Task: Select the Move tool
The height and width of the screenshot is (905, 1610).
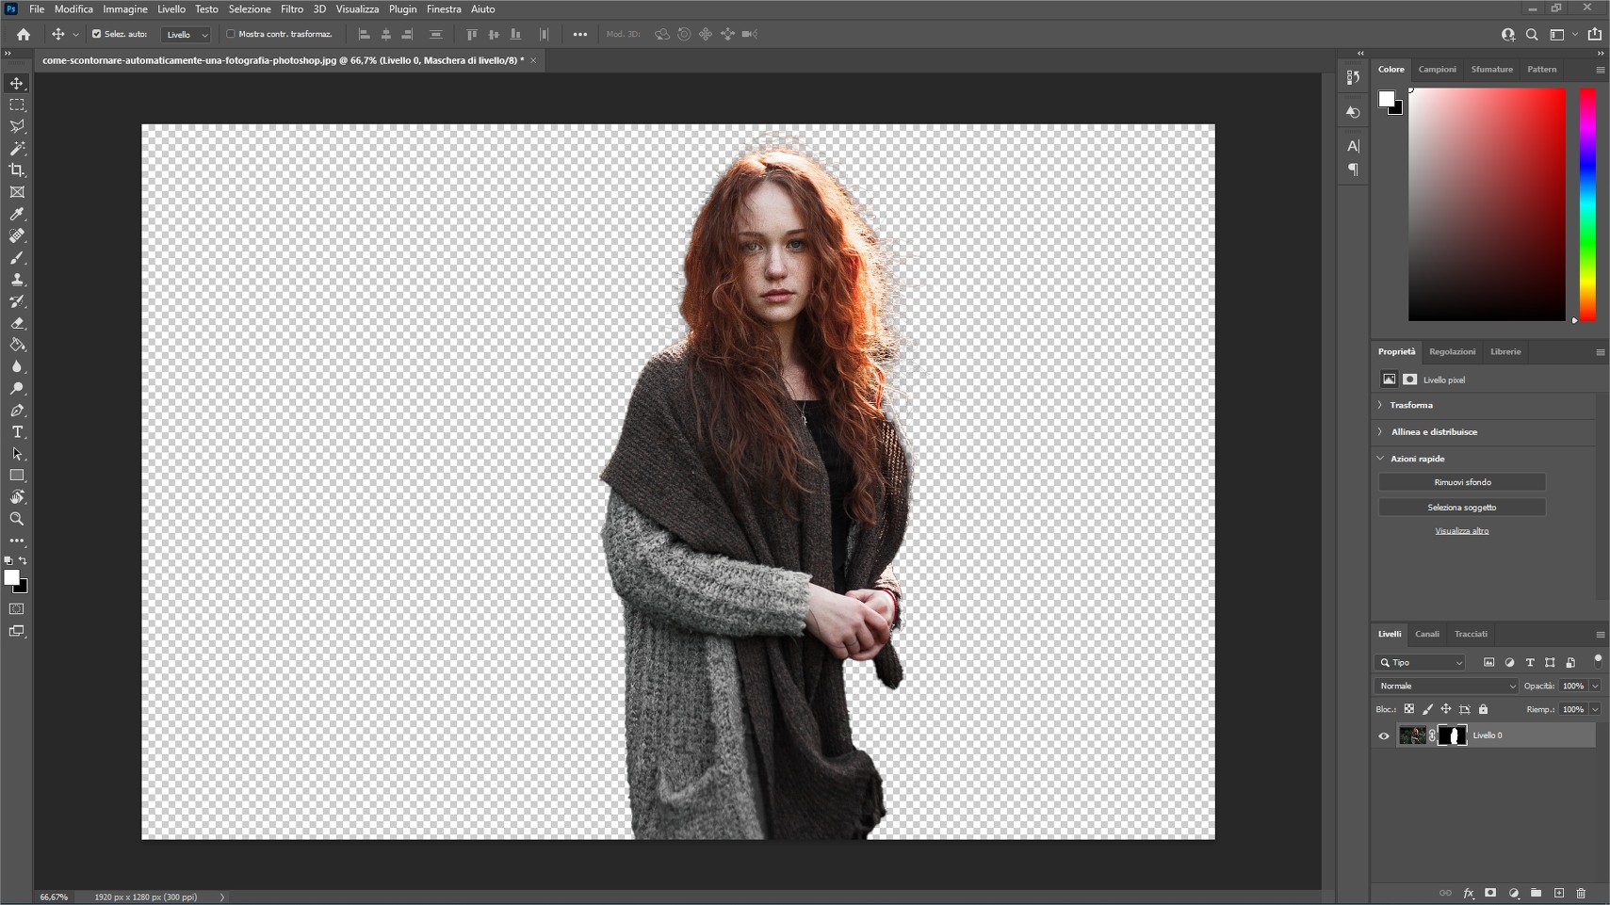Action: tap(16, 83)
